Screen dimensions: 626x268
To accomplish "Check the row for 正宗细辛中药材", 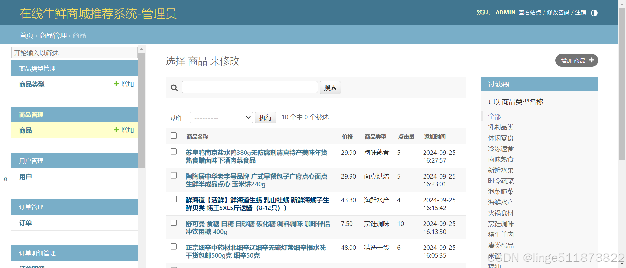I will click(174, 247).
